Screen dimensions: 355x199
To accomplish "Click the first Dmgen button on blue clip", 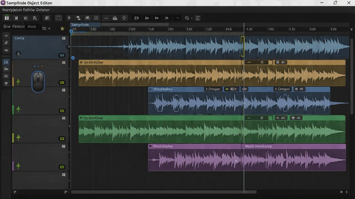I will (x=213, y=89).
